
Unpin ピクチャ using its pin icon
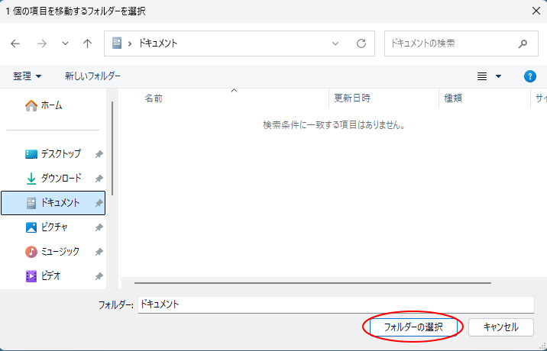[99, 227]
